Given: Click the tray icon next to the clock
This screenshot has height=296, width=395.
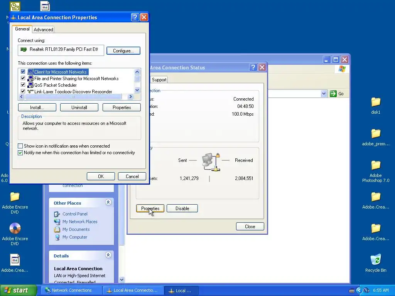Looking at the screenshot, I should 366,291.
